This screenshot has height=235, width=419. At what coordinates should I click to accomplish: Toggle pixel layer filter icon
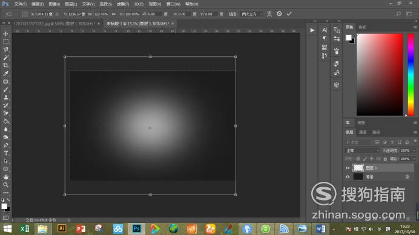tap(377, 142)
